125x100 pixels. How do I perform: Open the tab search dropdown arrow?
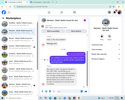[x=2, y=2]
